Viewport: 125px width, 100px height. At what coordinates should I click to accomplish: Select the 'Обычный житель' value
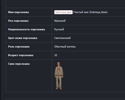pyautogui.click(x=65, y=47)
